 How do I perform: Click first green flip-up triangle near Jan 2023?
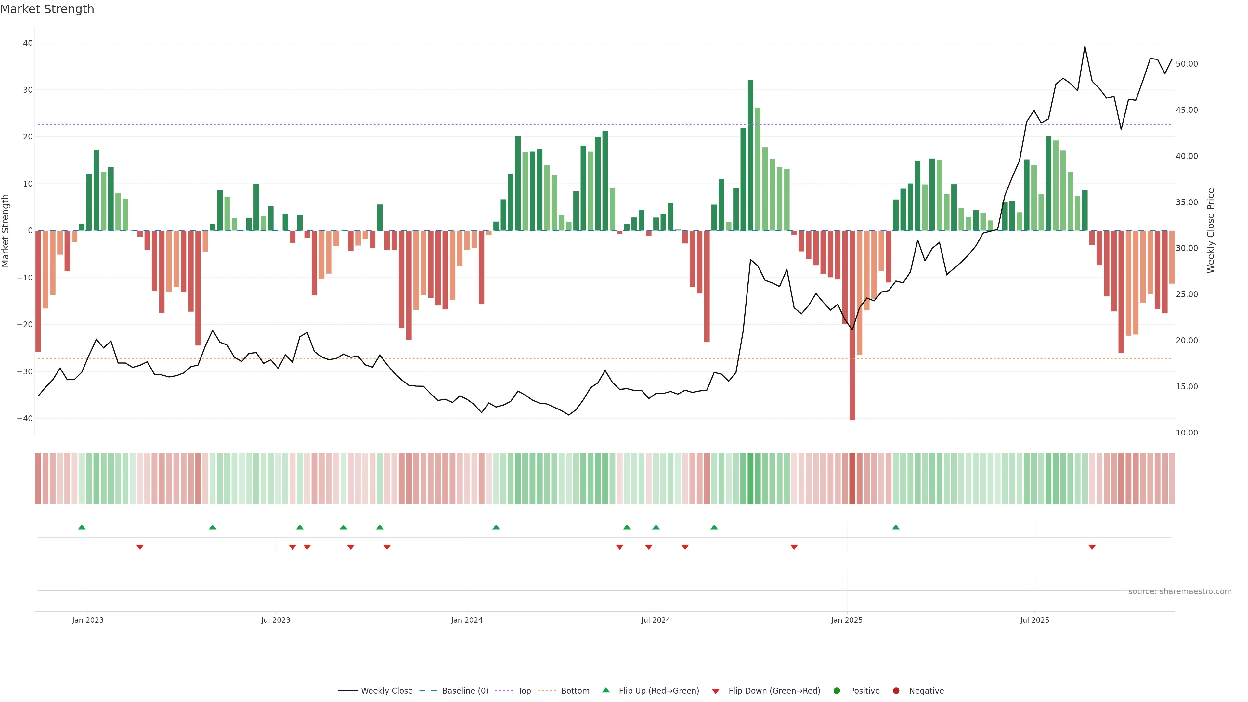pos(82,527)
